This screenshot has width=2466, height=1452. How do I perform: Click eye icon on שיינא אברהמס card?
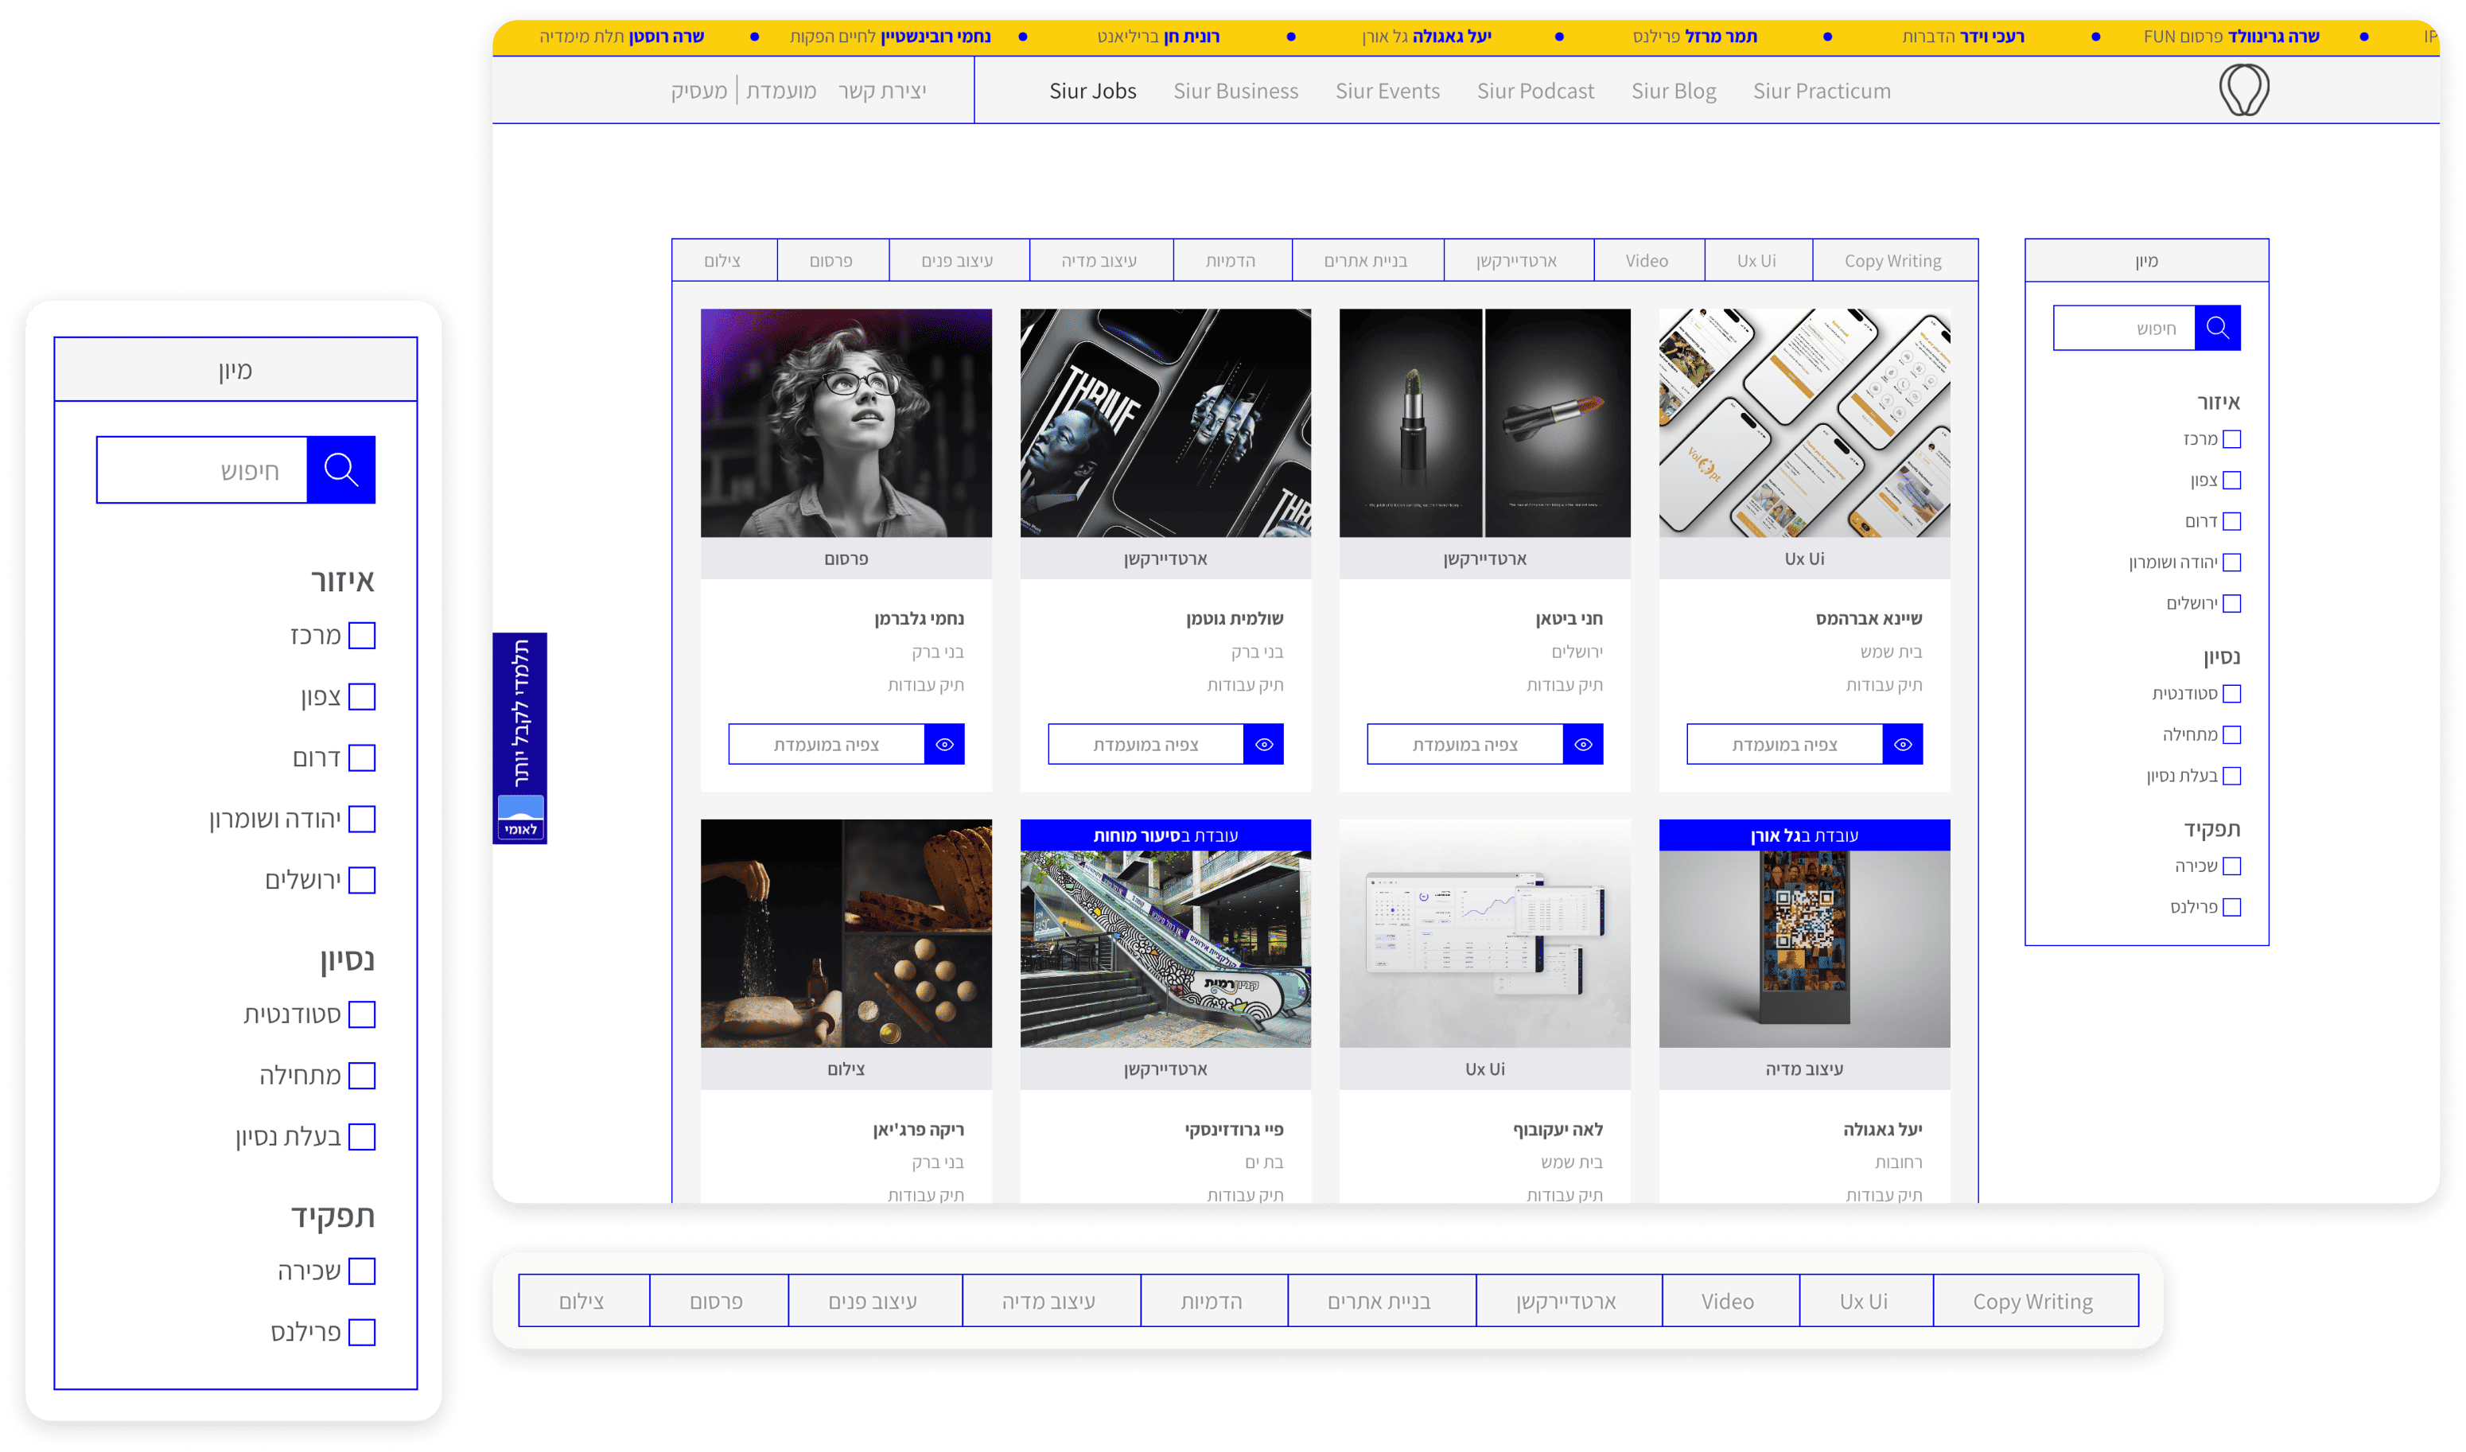1902,745
